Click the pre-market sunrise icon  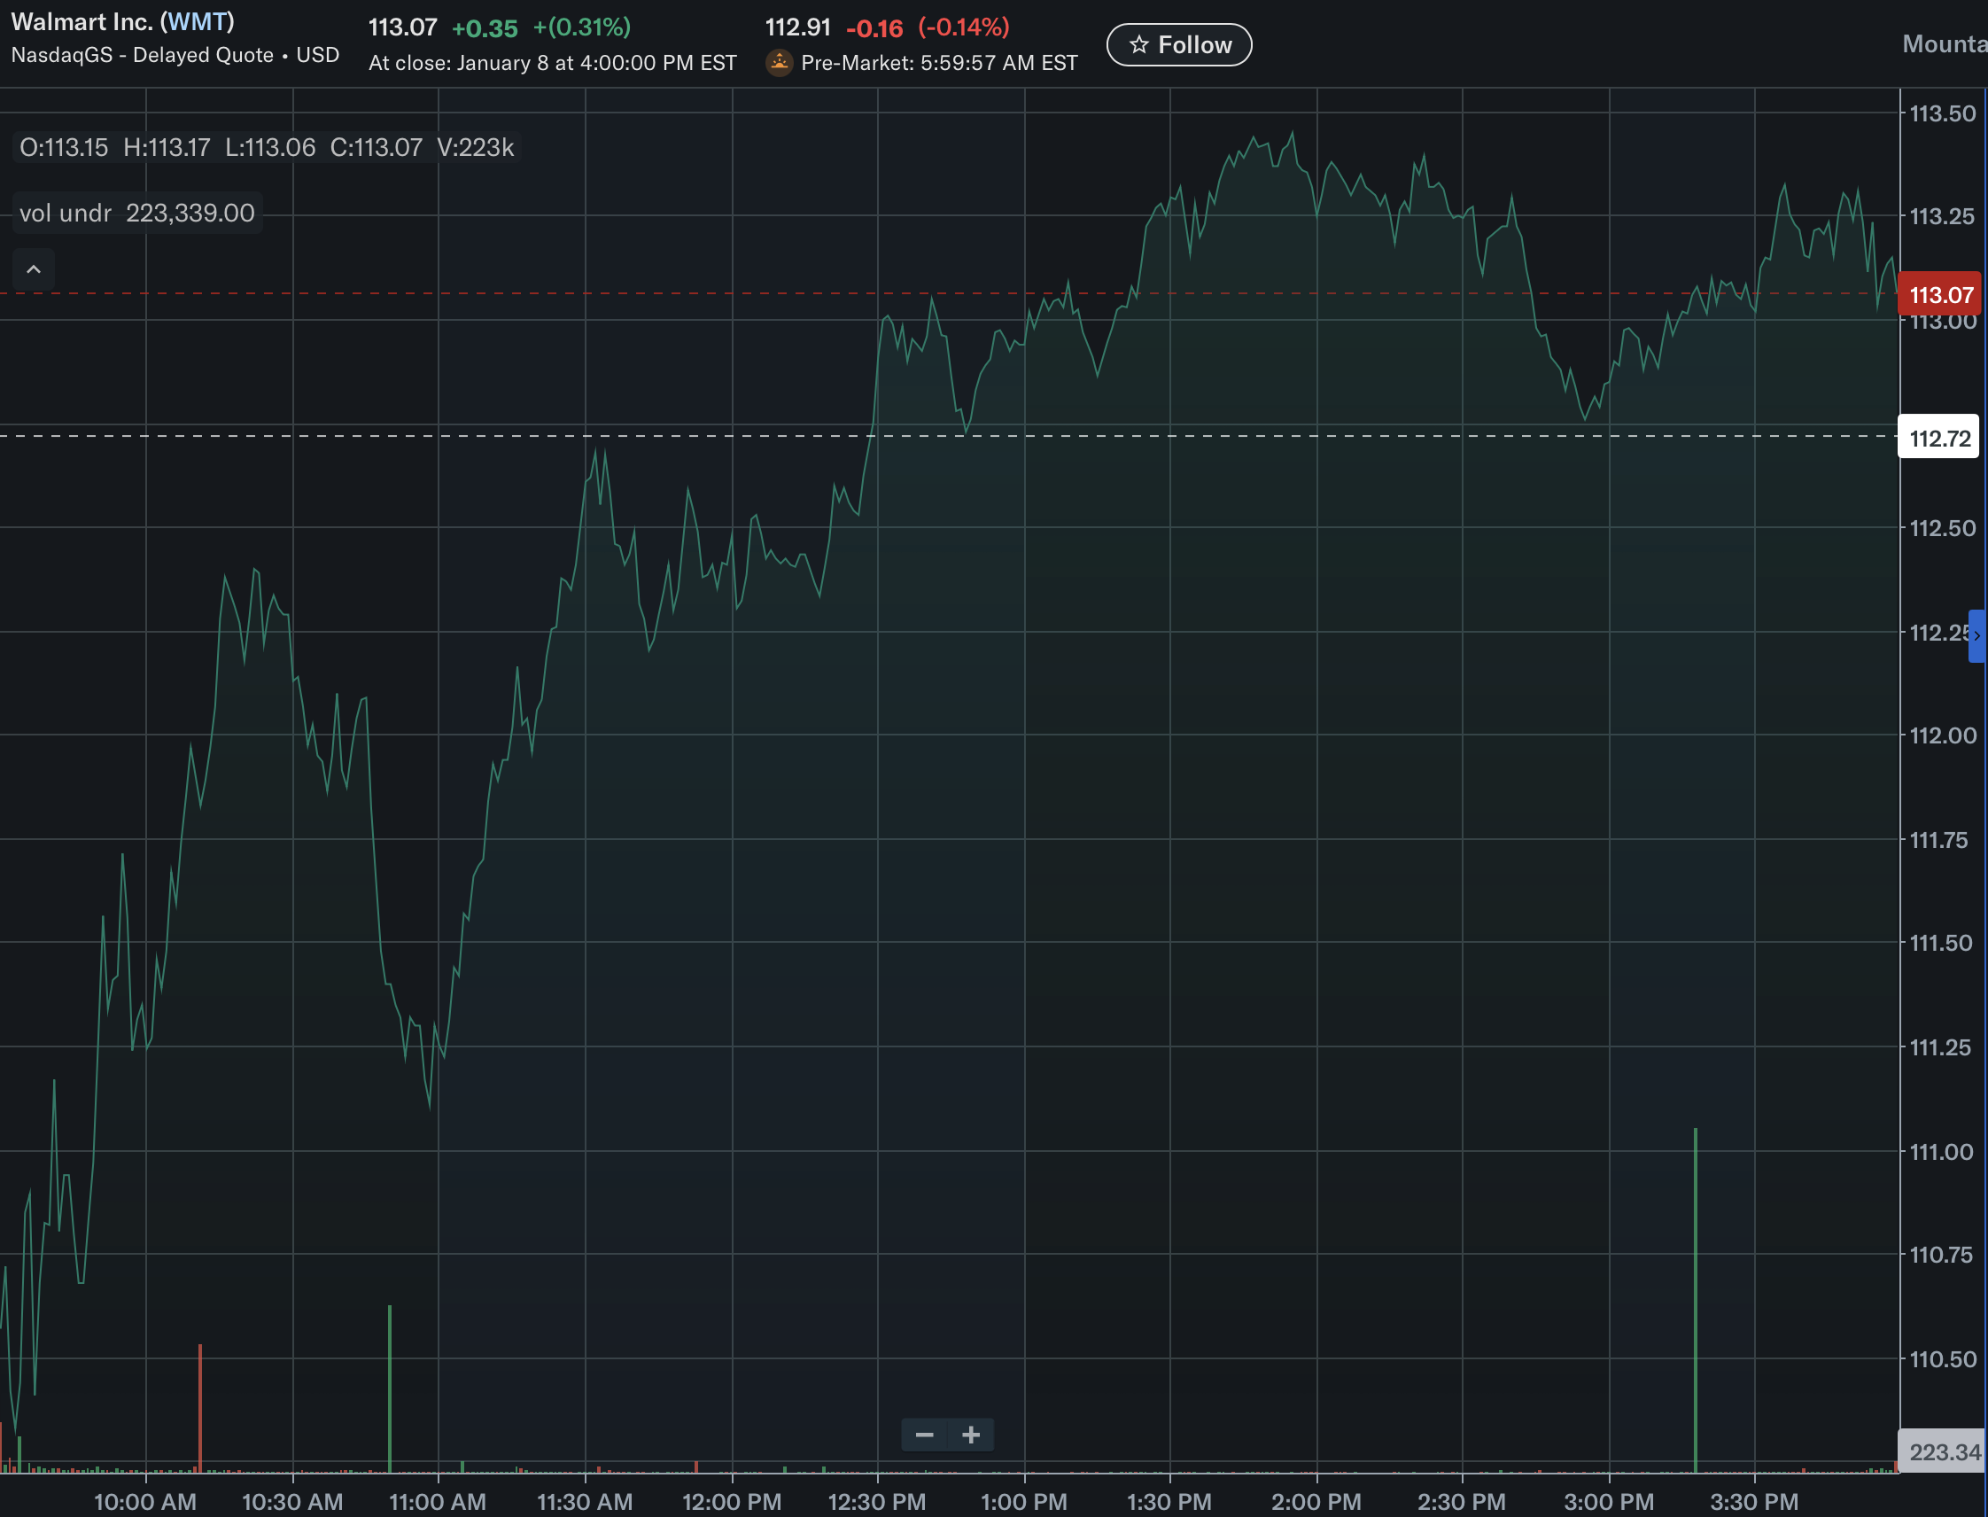[779, 62]
